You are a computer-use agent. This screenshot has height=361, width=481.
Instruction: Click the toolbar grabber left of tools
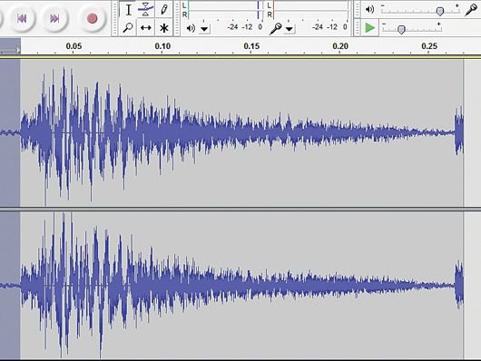click(114, 18)
